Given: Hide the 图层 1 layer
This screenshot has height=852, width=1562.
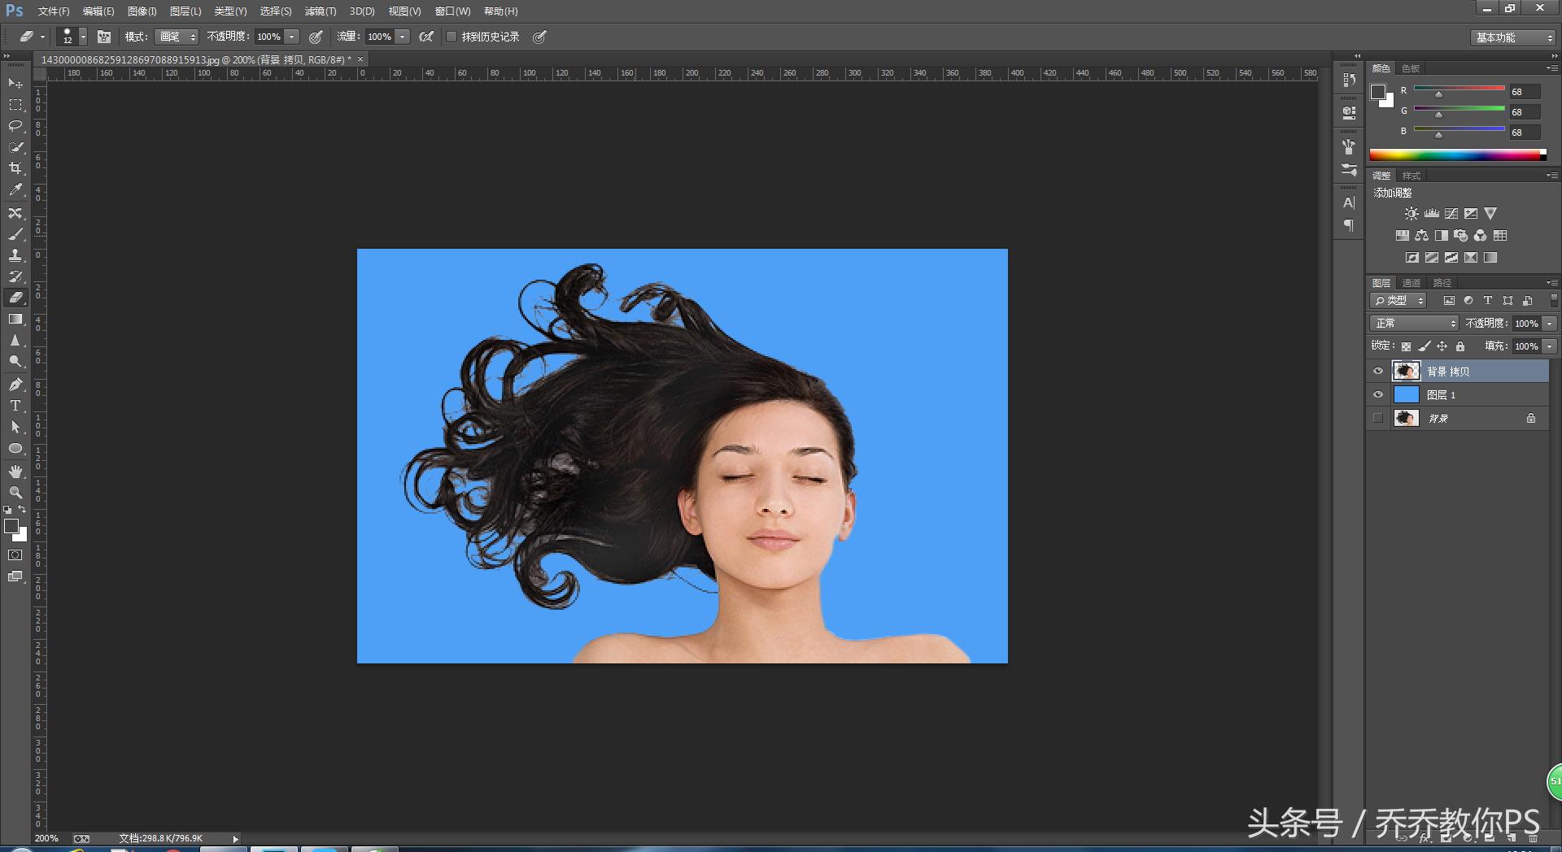Looking at the screenshot, I should coord(1377,395).
